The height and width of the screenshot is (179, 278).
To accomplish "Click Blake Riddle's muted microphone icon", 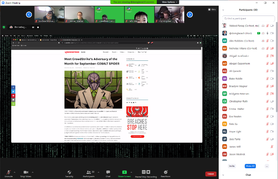I will pos(267,79).
